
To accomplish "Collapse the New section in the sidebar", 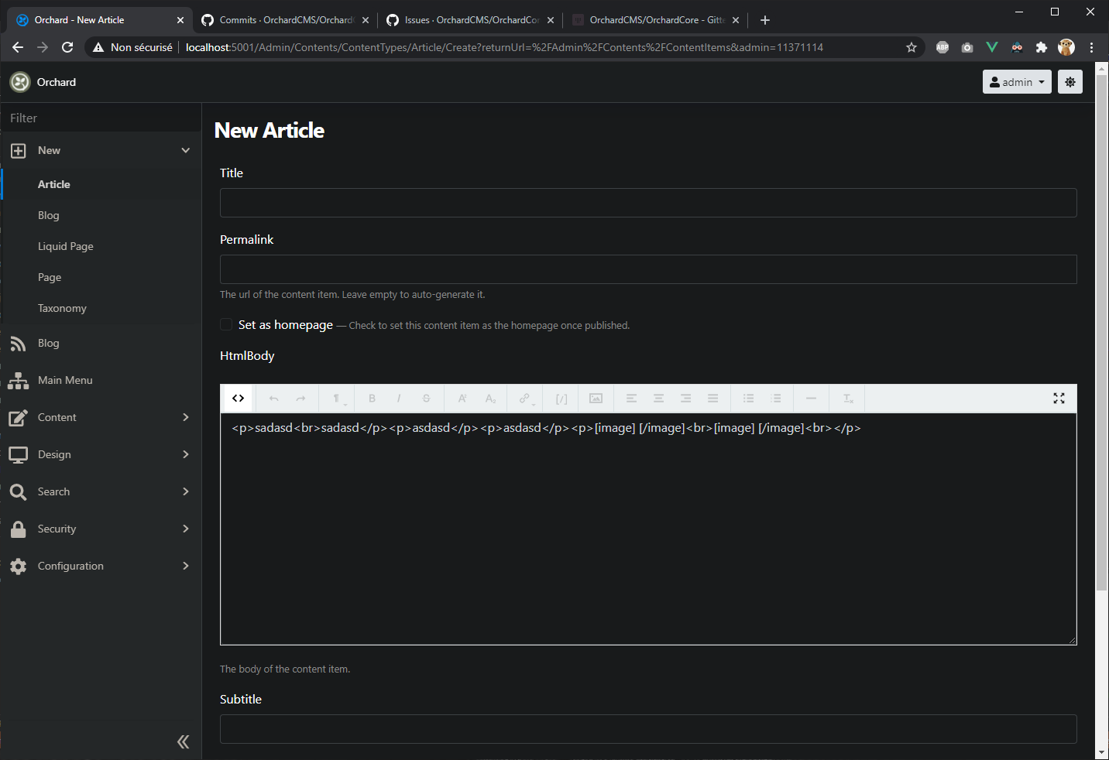I will point(185,150).
